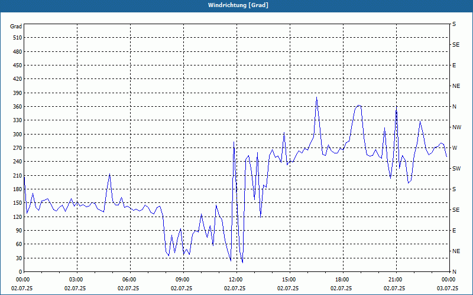Click the 03:00 time axis label
This screenshot has width=473, height=295.
[x=75, y=279]
